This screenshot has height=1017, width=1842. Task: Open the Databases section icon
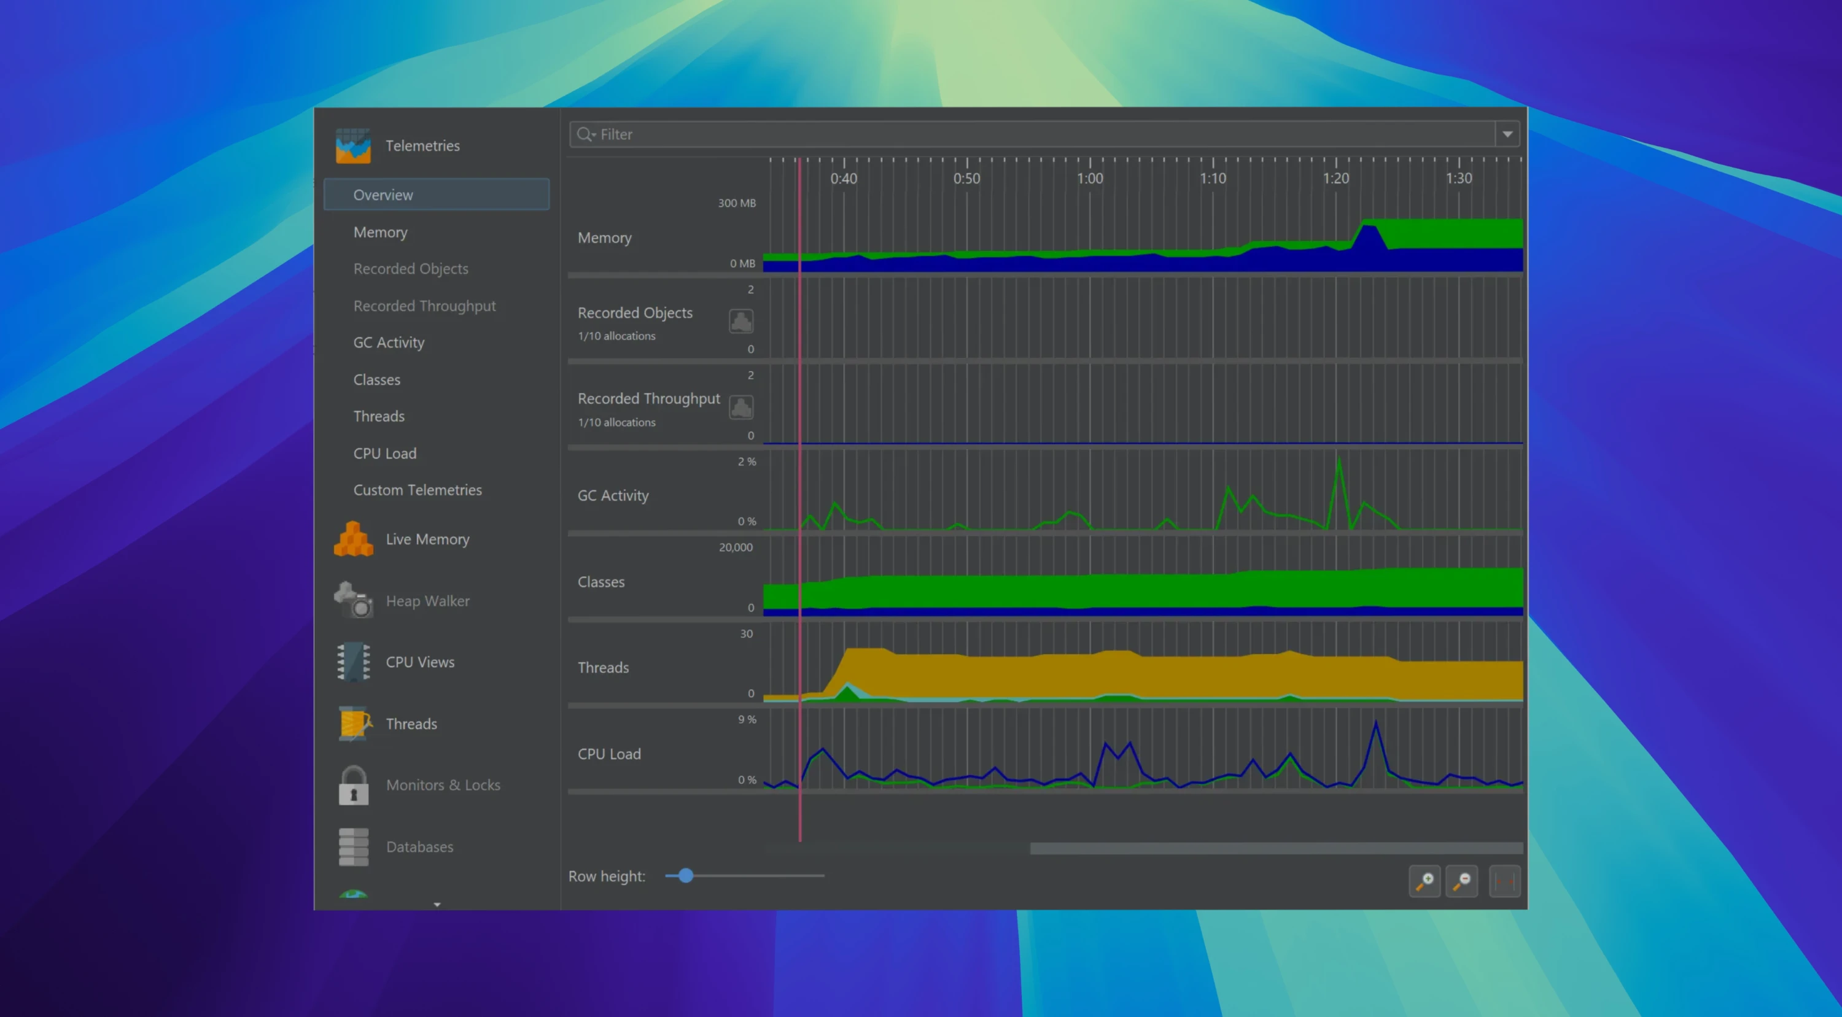353,846
